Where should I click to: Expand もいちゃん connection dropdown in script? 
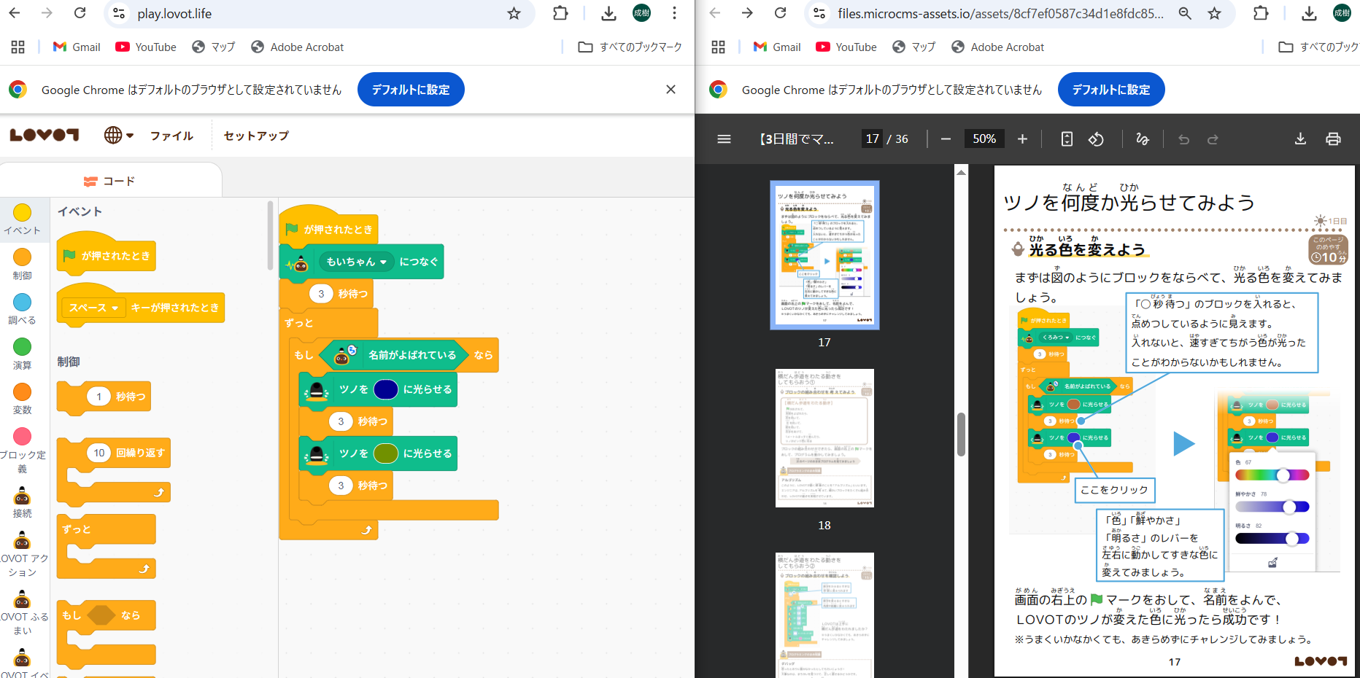[x=356, y=262]
